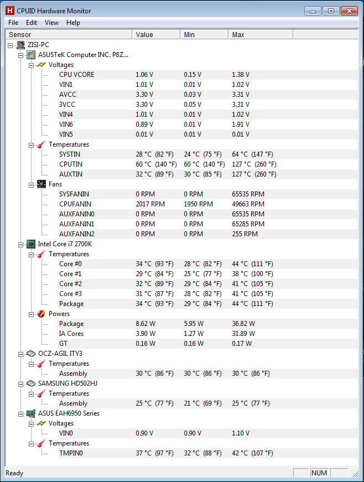Click the ASUSTeK motherboard icon

coord(31,55)
